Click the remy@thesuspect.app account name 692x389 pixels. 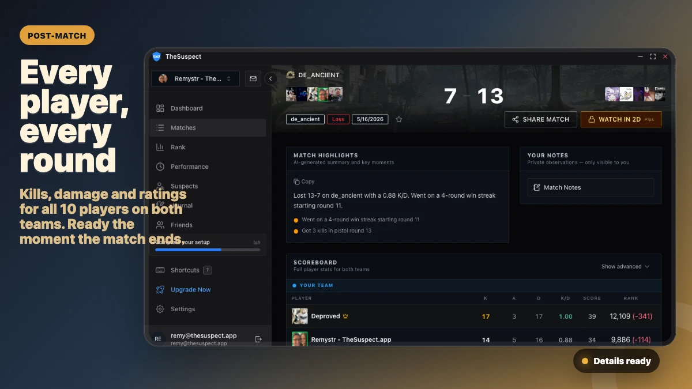pos(204,336)
